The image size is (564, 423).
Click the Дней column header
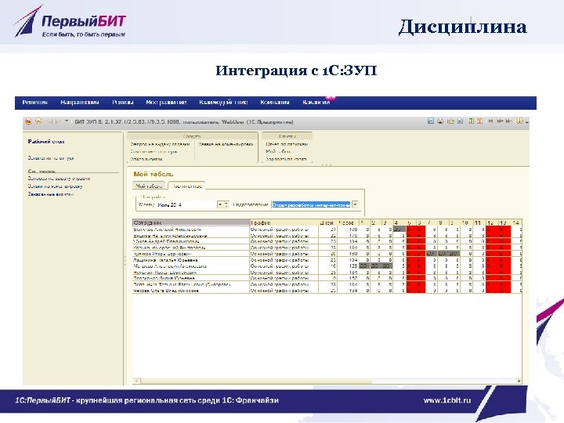point(327,222)
